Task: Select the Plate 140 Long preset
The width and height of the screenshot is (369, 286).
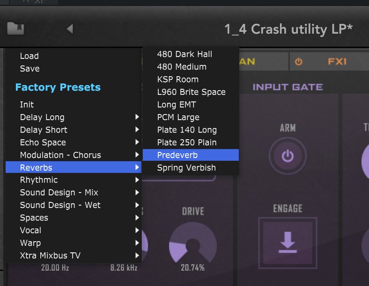Action: click(x=187, y=130)
